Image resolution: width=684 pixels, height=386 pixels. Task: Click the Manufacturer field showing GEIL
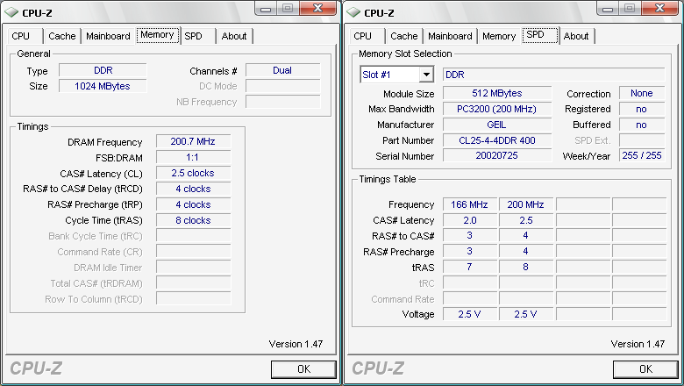coord(496,125)
